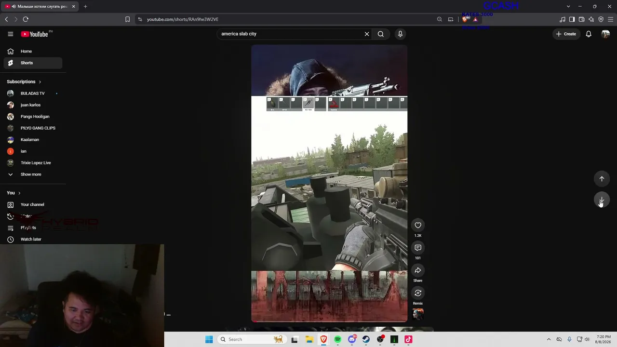The image size is (617, 347).
Task: Select Shorts in the sidebar
Action: pyautogui.click(x=33, y=63)
